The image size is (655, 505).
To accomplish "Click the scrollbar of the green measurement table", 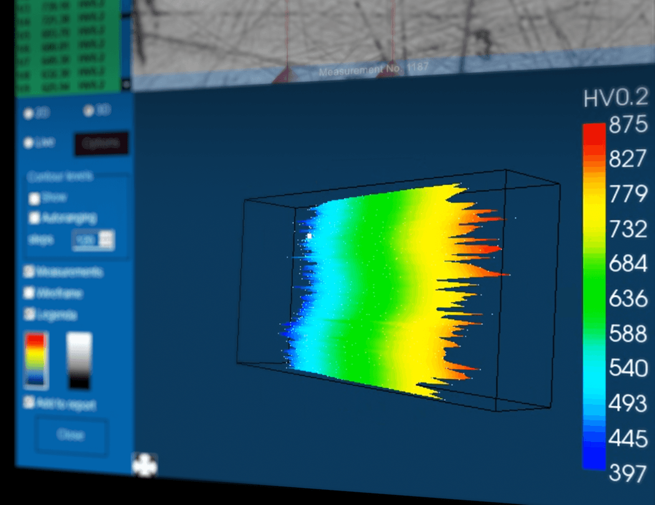I will 126,44.
